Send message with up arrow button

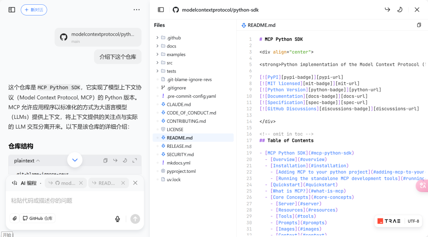tap(135, 219)
